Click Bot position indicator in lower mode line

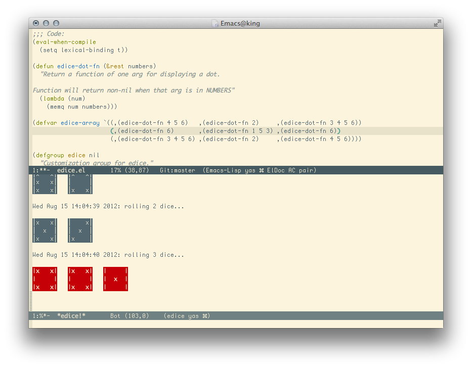coord(115,316)
